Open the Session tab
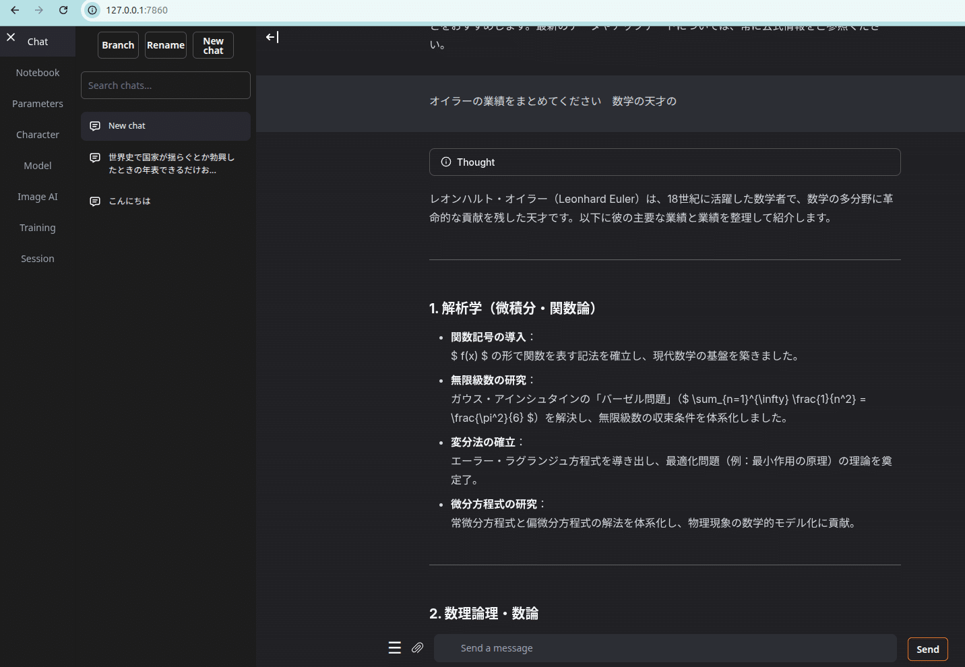Screen dimensions: 965x667 pos(38,259)
